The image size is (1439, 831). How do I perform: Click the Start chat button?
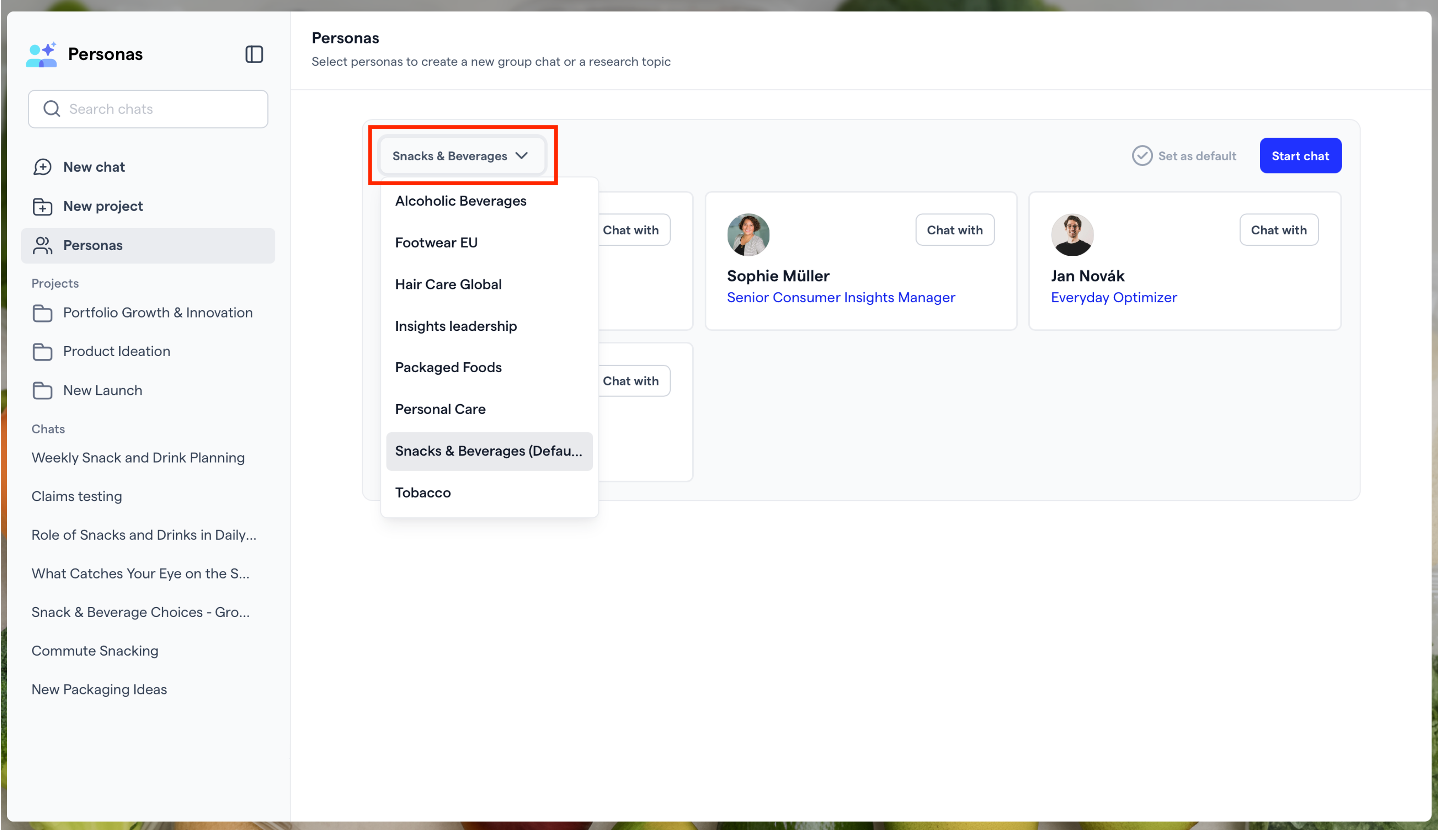tap(1300, 156)
